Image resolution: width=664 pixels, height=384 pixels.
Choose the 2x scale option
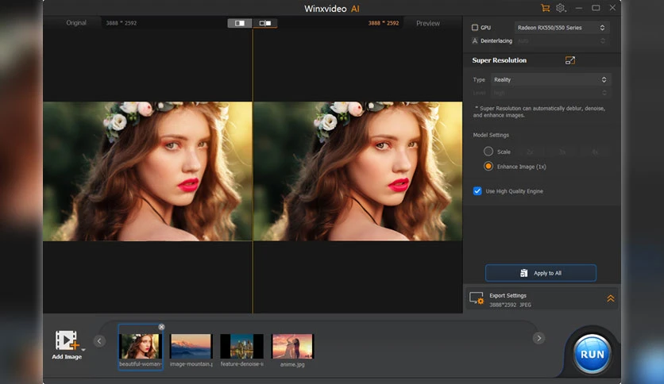(x=530, y=152)
